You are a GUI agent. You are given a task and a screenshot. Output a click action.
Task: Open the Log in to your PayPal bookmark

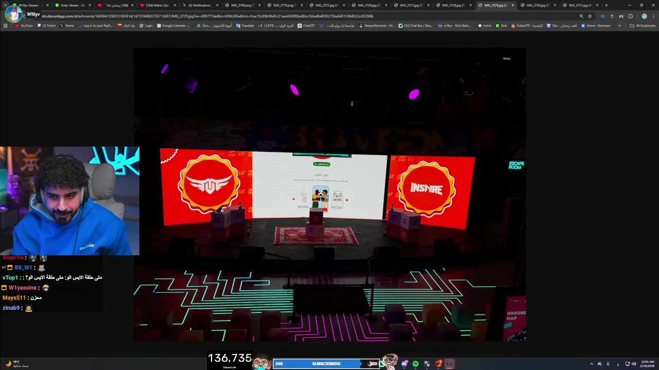tap(95, 26)
